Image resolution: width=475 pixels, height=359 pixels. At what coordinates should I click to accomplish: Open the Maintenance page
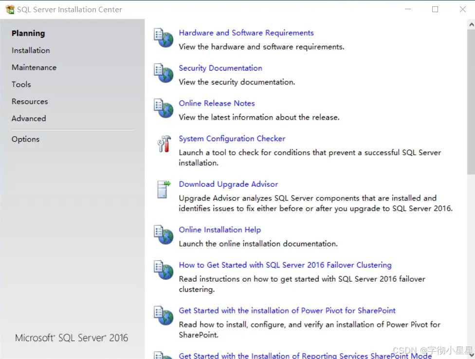point(34,67)
